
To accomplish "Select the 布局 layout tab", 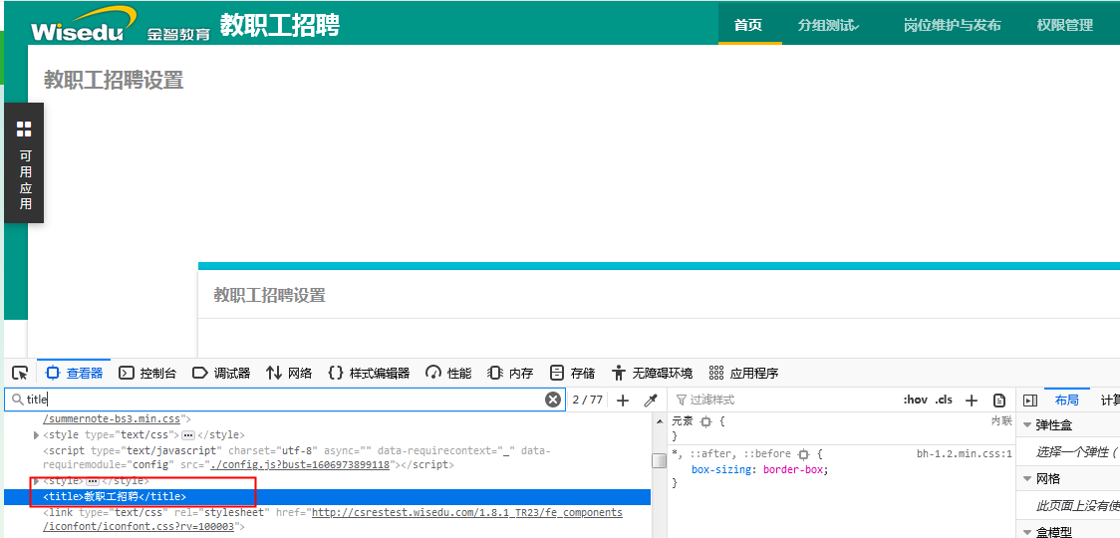I will 1067,401.
